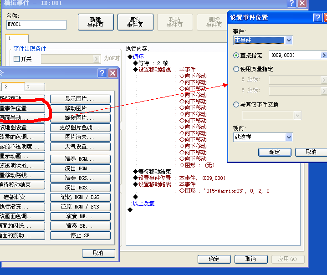Image resolution: width=327 pixels, height=275 pixels.
Task: Select the 与其它事件交换 radio option
Action: [x=236, y=104]
